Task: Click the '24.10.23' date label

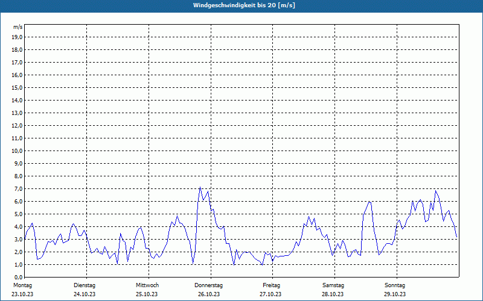Action: tap(85, 294)
